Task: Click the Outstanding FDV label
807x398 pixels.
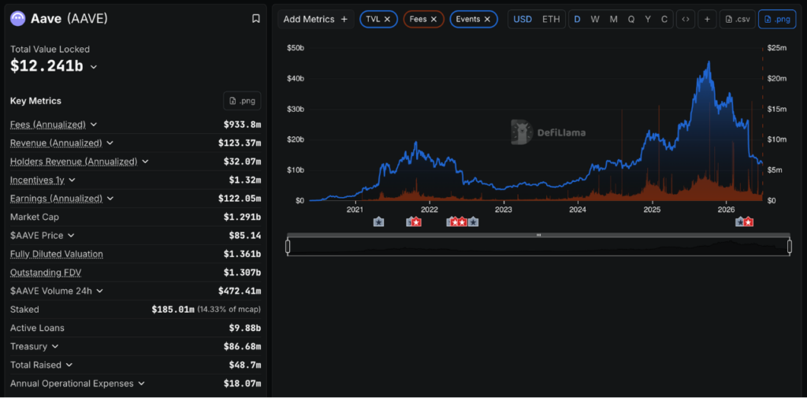Action: (x=46, y=273)
